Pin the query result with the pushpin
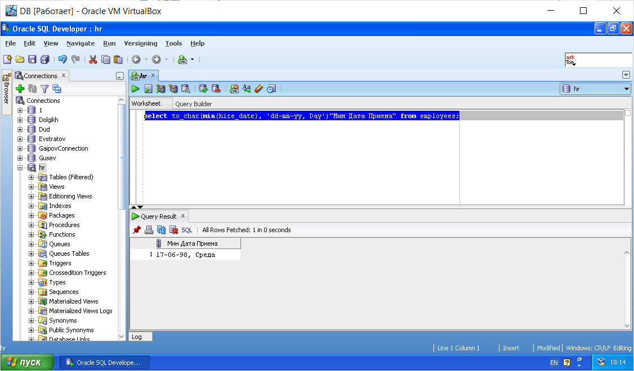The height and width of the screenshot is (371, 634). pos(137,230)
